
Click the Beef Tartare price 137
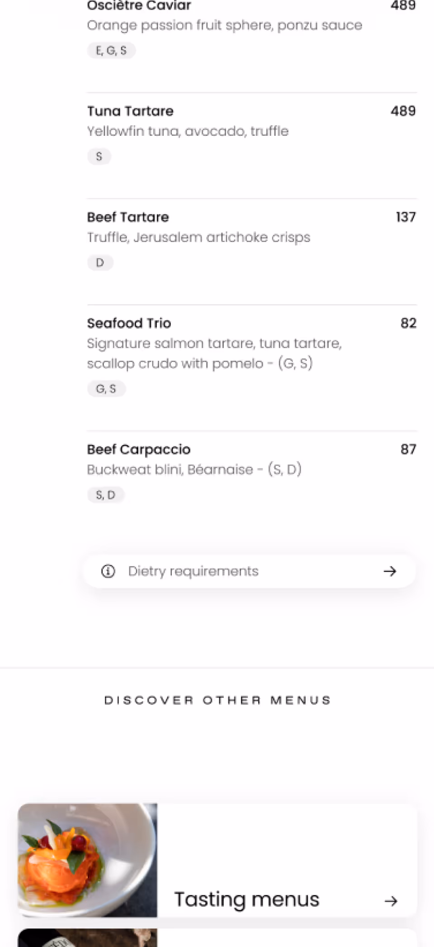[406, 217]
